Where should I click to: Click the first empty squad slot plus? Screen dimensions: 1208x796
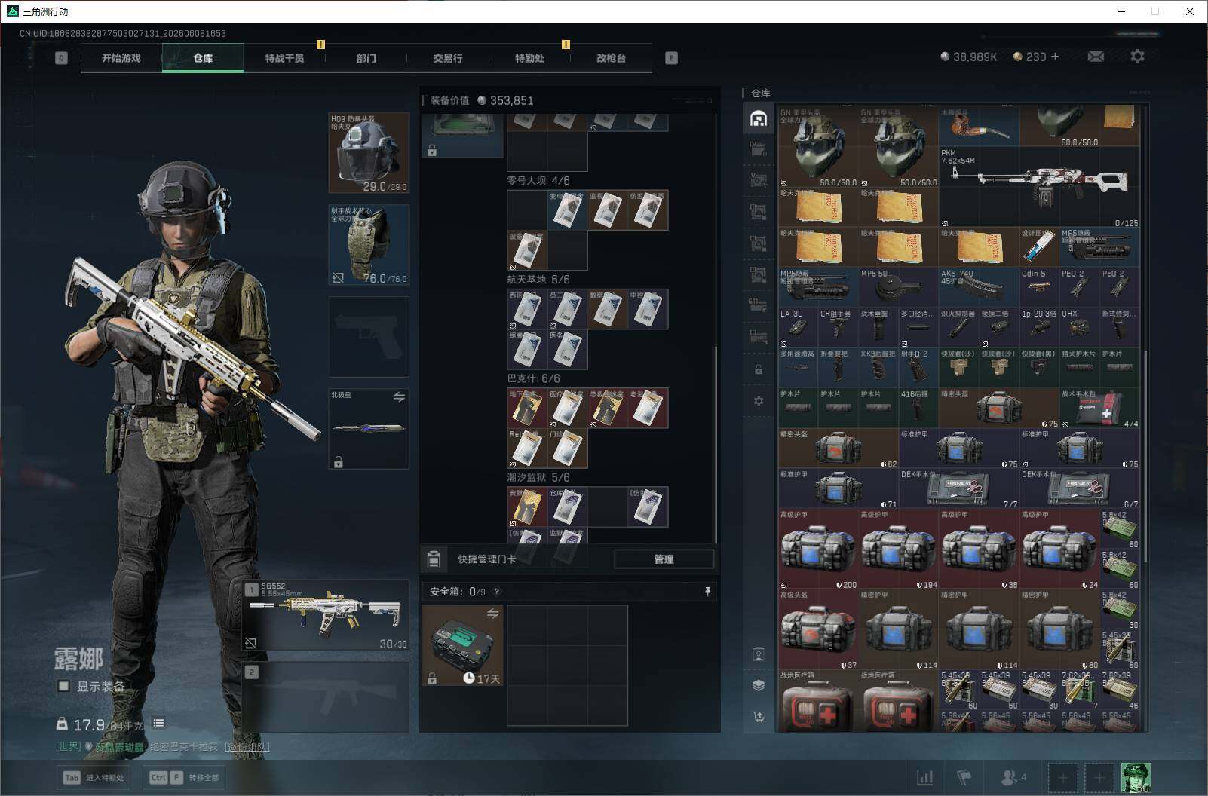click(x=1062, y=777)
